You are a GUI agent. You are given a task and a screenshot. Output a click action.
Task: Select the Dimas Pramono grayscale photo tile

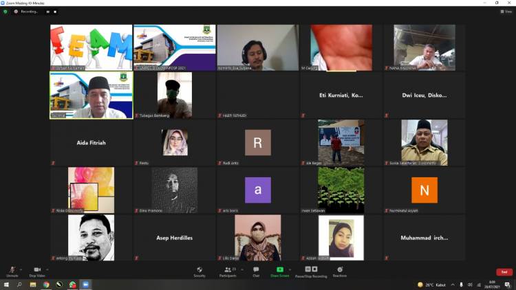(x=175, y=190)
